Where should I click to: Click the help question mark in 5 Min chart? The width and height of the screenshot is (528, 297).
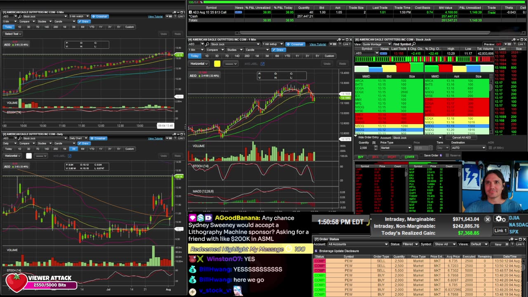(175, 16)
